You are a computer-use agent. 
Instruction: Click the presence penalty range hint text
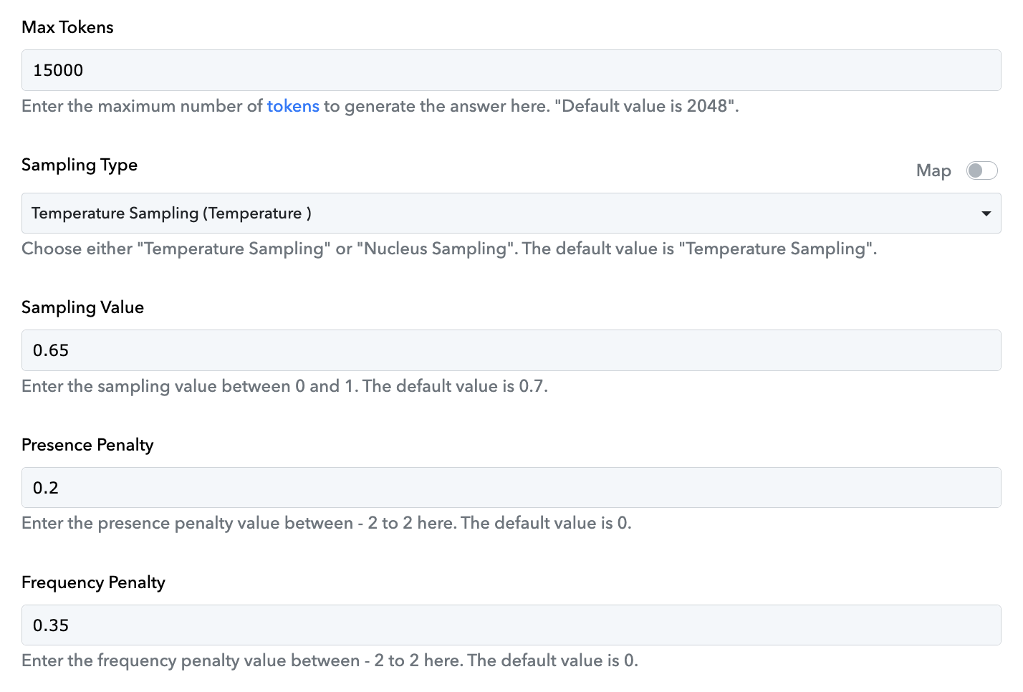point(326,523)
